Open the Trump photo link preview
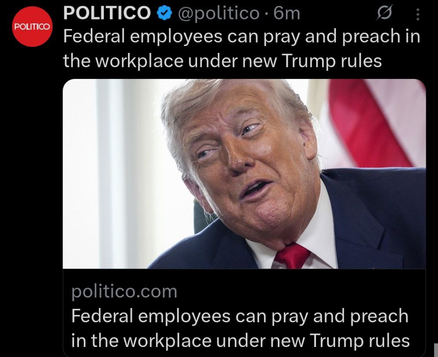This screenshot has height=357, width=438. click(x=244, y=174)
